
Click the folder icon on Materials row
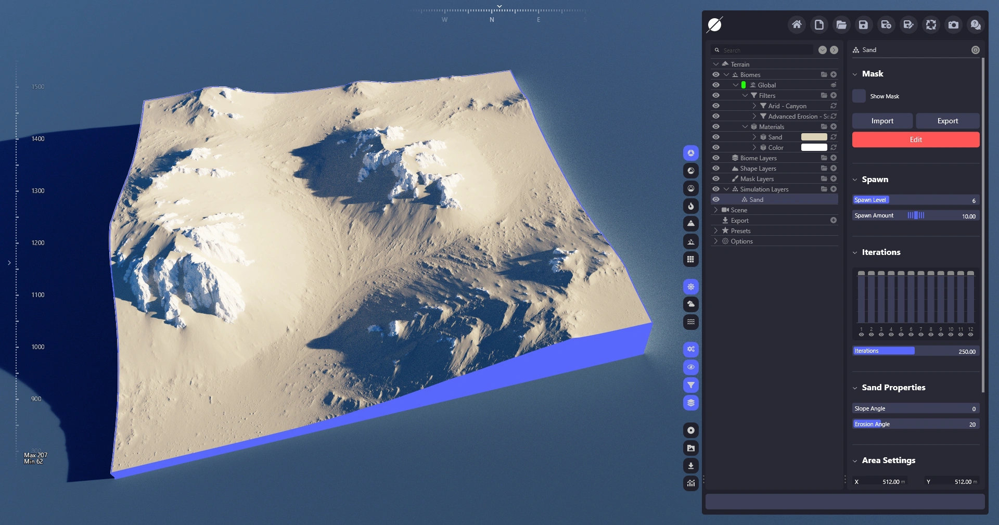tap(824, 126)
